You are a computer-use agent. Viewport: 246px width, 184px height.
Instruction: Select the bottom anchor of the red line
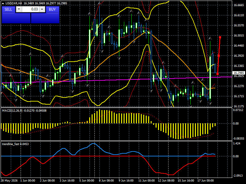(217, 74)
